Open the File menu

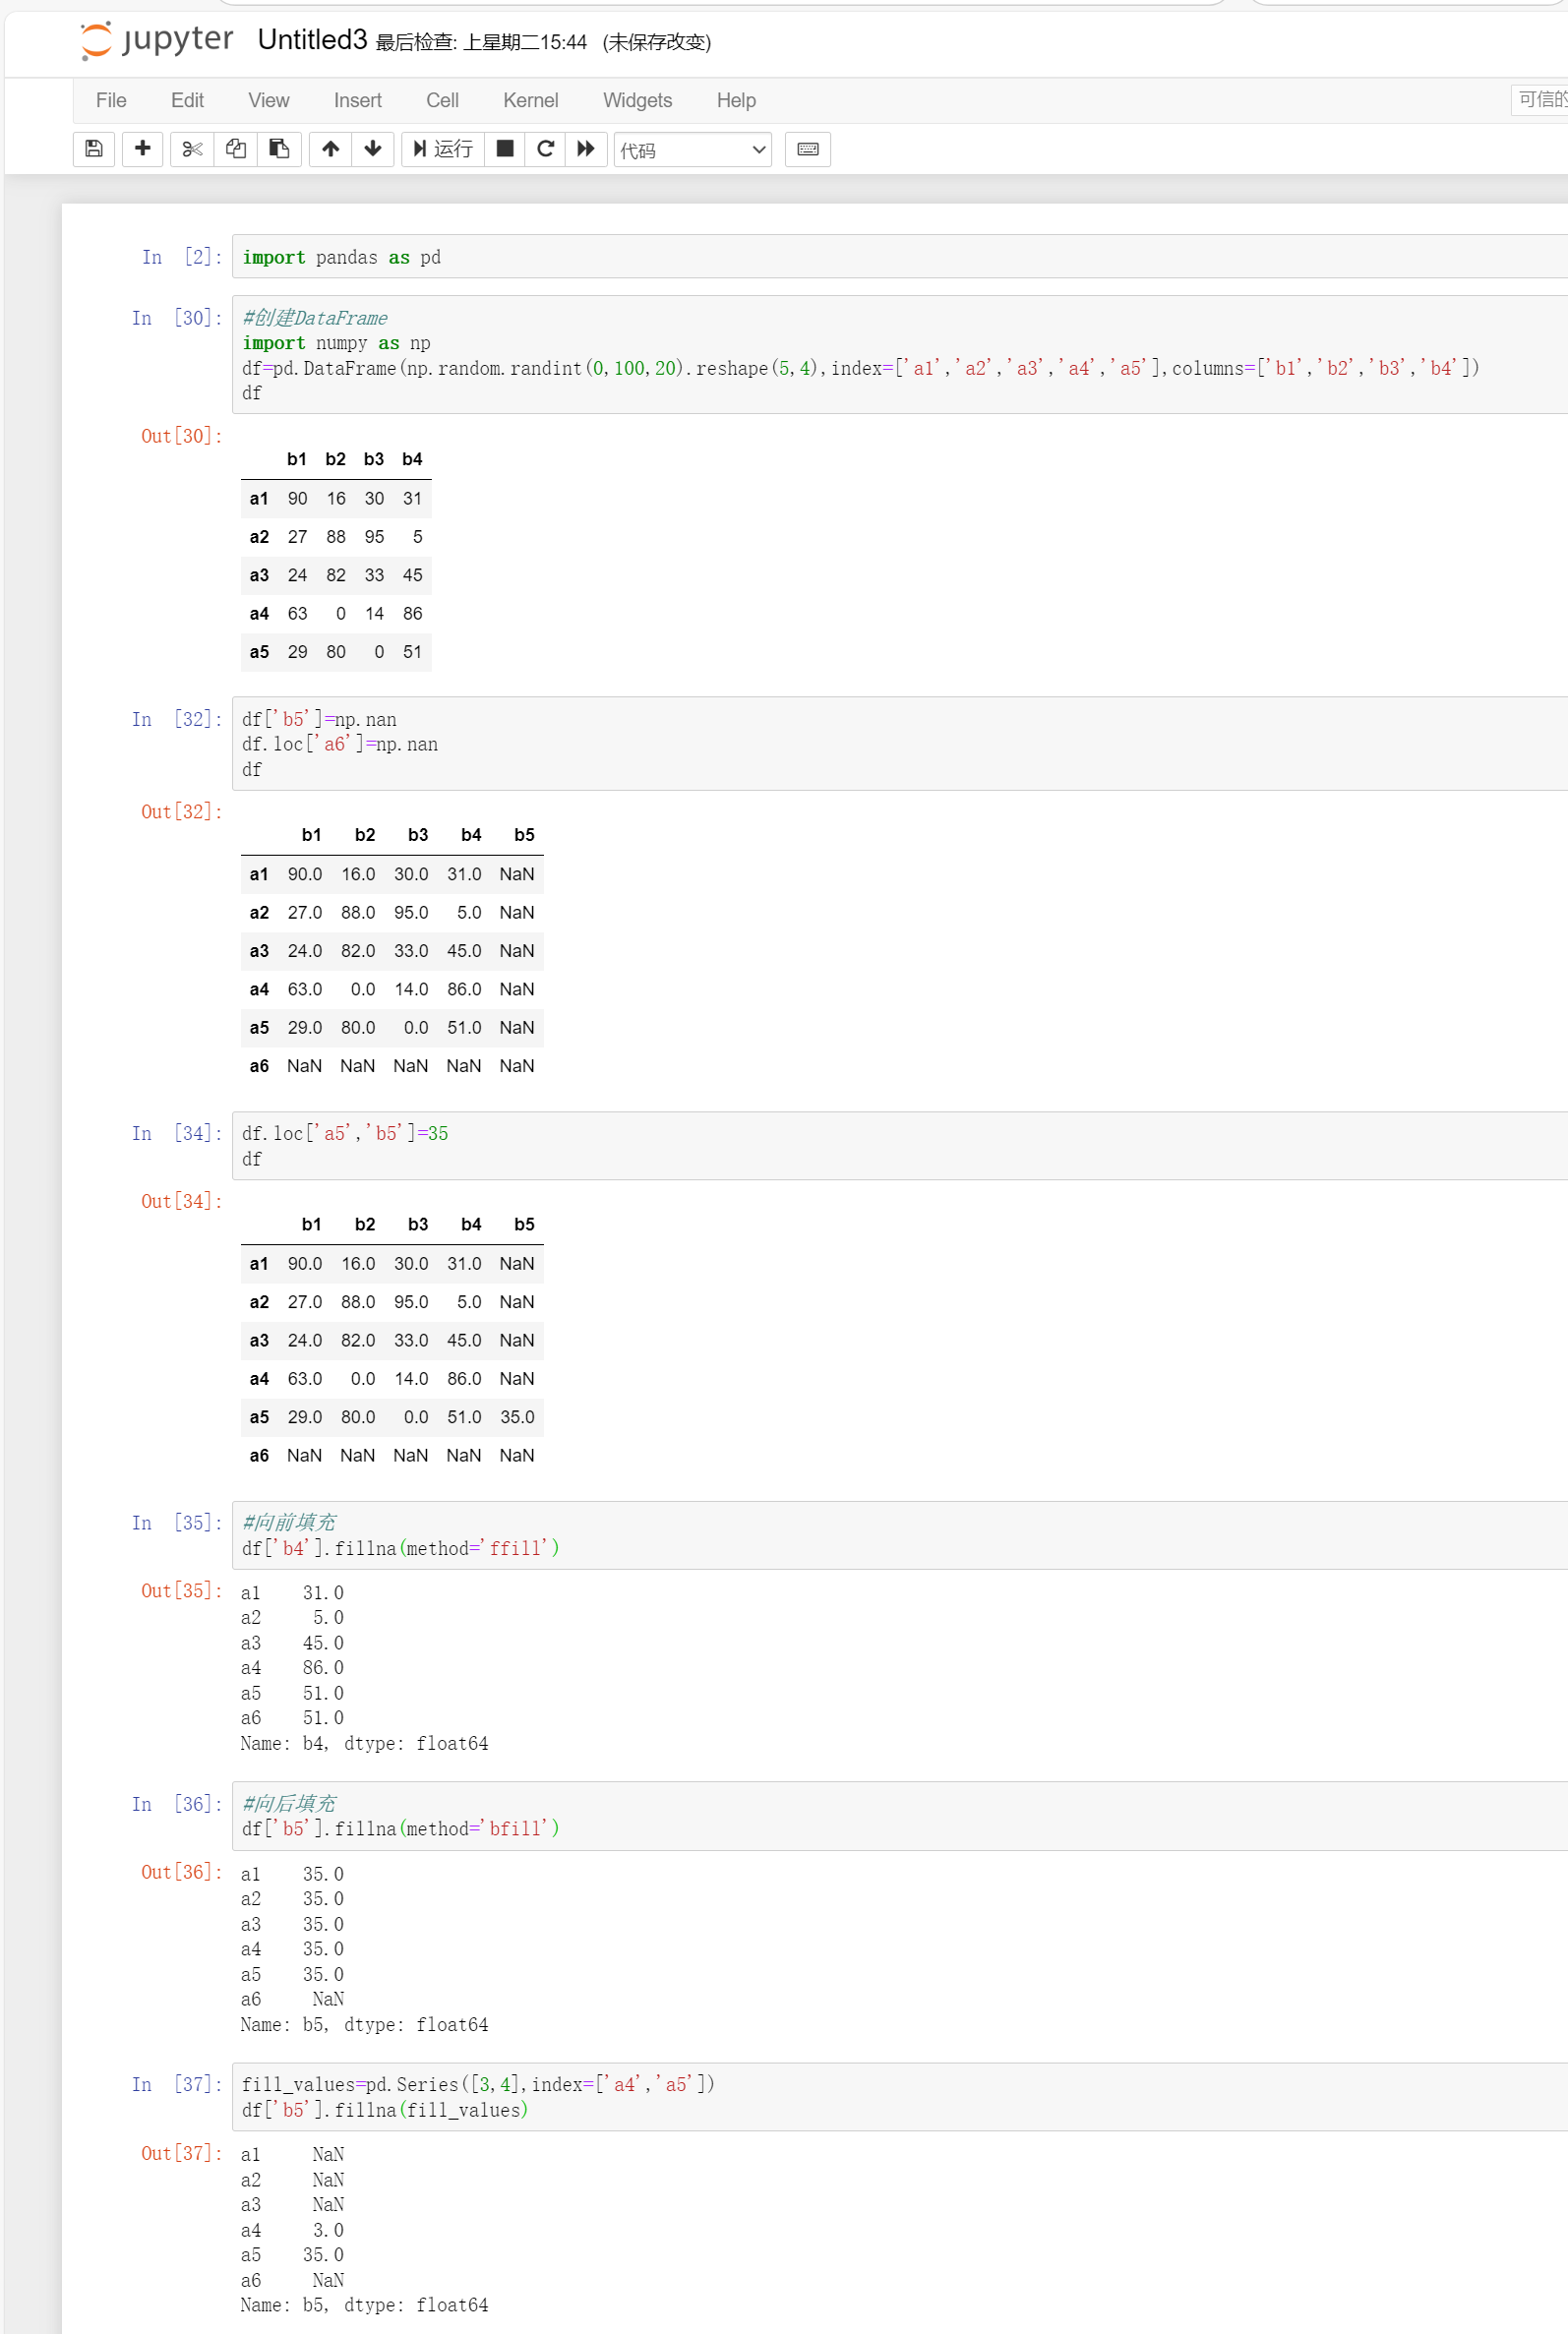pyautogui.click(x=111, y=100)
